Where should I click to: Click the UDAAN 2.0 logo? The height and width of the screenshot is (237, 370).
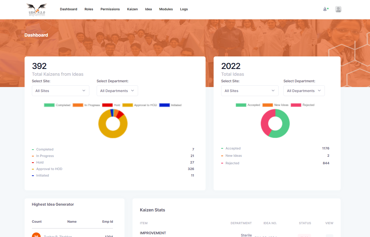click(36, 10)
